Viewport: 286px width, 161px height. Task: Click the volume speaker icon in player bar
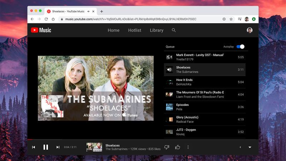[x=240, y=147]
